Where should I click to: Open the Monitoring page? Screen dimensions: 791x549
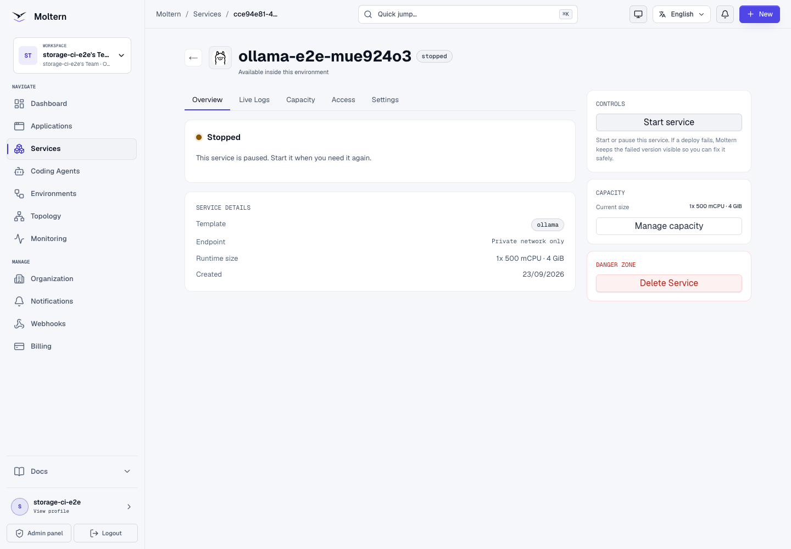tap(72, 239)
